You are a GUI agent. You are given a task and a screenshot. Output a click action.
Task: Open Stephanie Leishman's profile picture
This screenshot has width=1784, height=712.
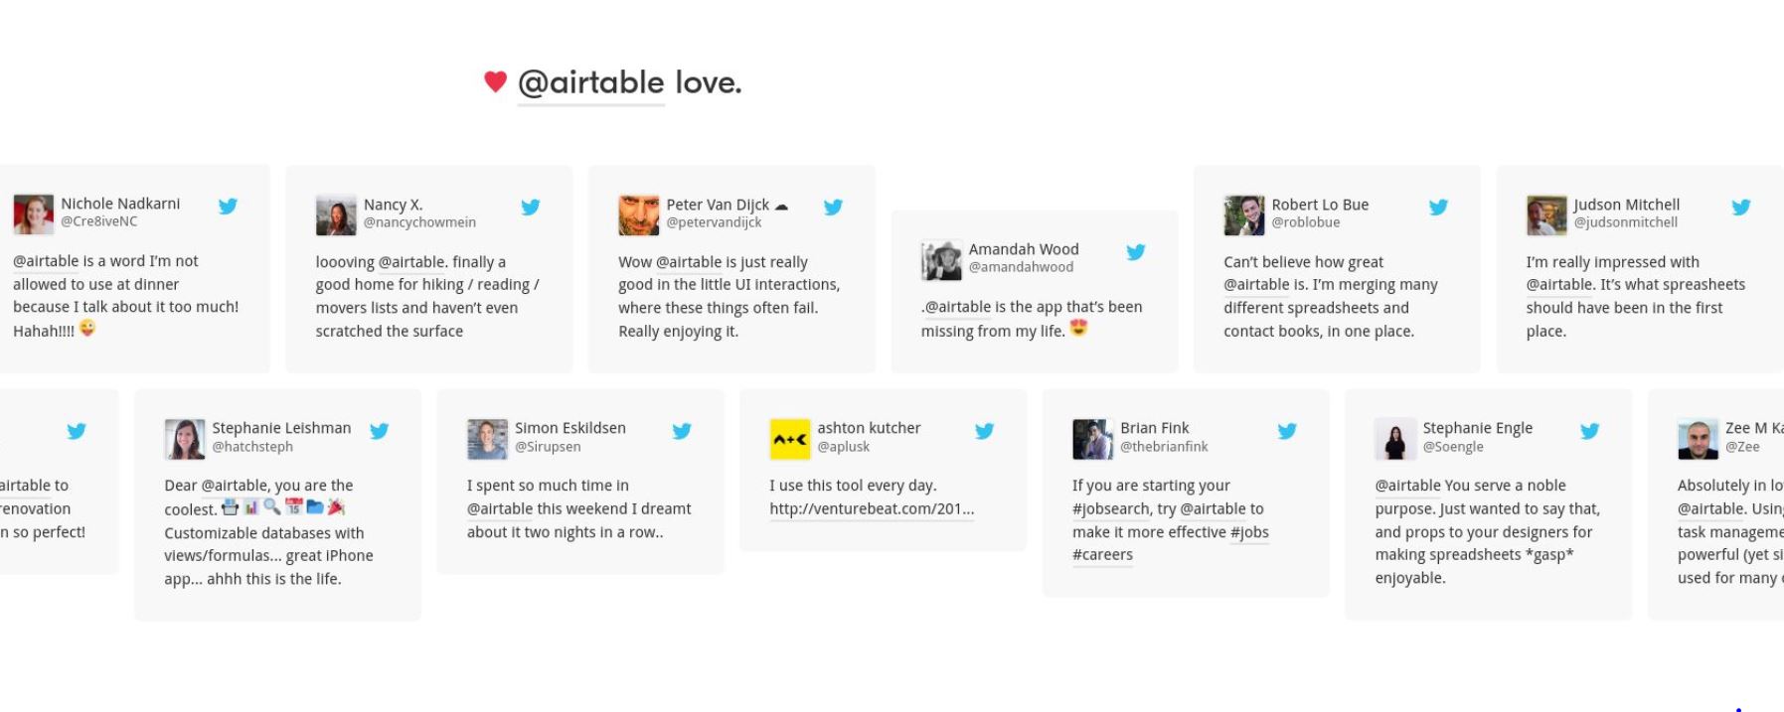point(185,439)
